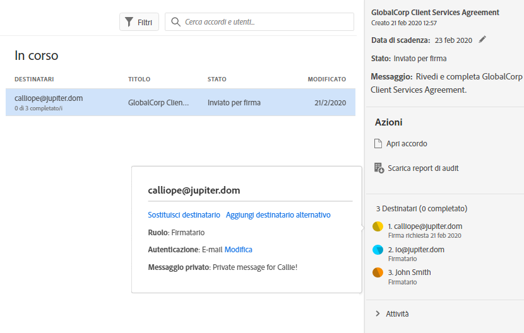Viewport: 524px width, 333px height.
Task: Click the pencil icon beside the expiration date
Action: pyautogui.click(x=482, y=40)
